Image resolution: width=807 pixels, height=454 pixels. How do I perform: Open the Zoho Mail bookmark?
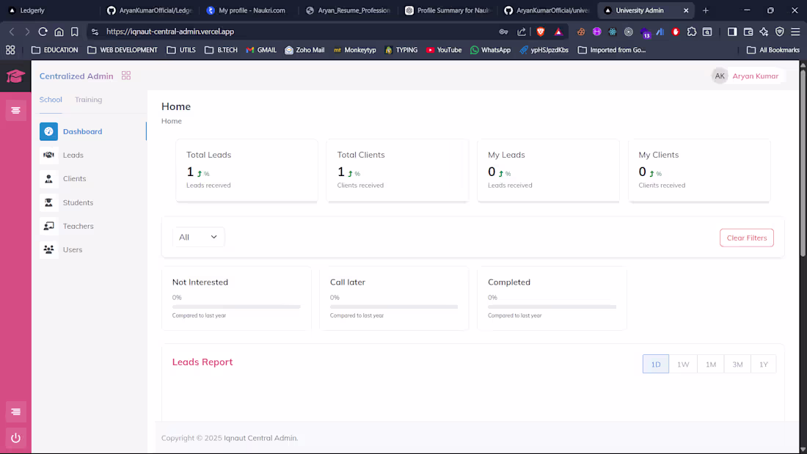pyautogui.click(x=304, y=50)
